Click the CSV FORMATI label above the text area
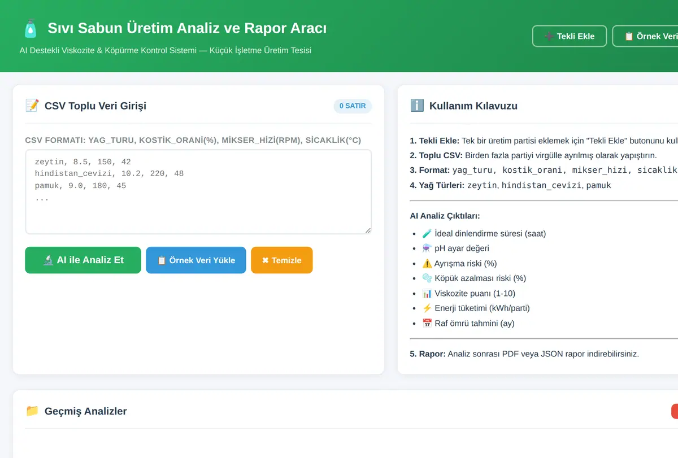The image size is (678, 458). pos(193,140)
